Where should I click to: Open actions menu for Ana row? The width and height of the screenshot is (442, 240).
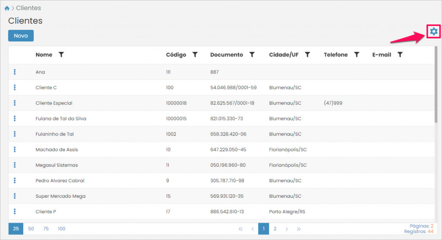tap(15, 72)
